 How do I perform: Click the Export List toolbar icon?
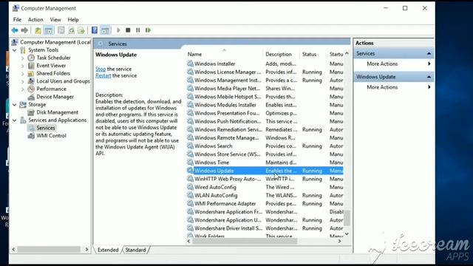[x=81, y=30]
